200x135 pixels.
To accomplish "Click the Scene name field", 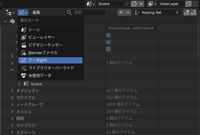I will pyautogui.click(x=110, y=4).
